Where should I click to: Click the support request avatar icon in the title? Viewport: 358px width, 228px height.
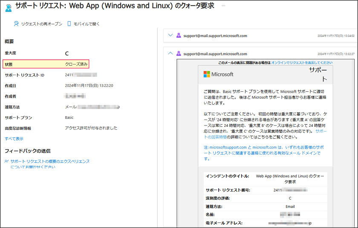(x=9, y=8)
